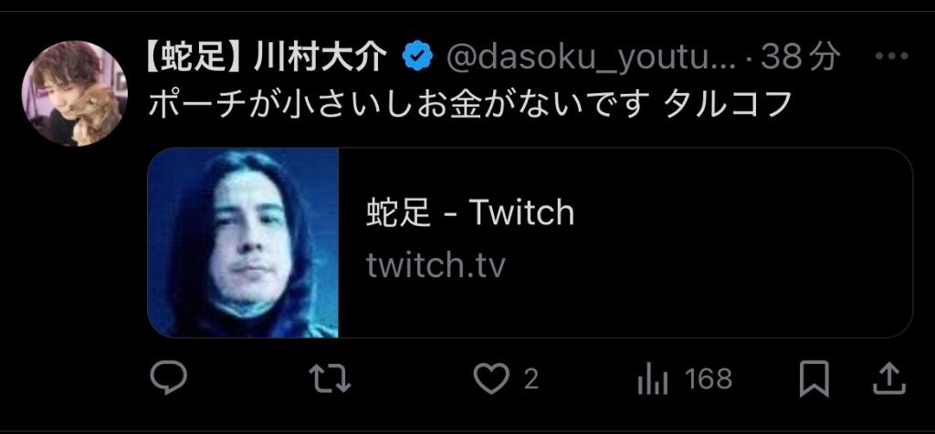Open the 蛇足 - Twitch card title
This screenshot has width=935, height=434.
(470, 212)
